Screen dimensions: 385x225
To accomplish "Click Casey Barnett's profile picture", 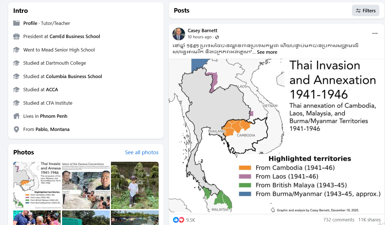I will (179, 34).
